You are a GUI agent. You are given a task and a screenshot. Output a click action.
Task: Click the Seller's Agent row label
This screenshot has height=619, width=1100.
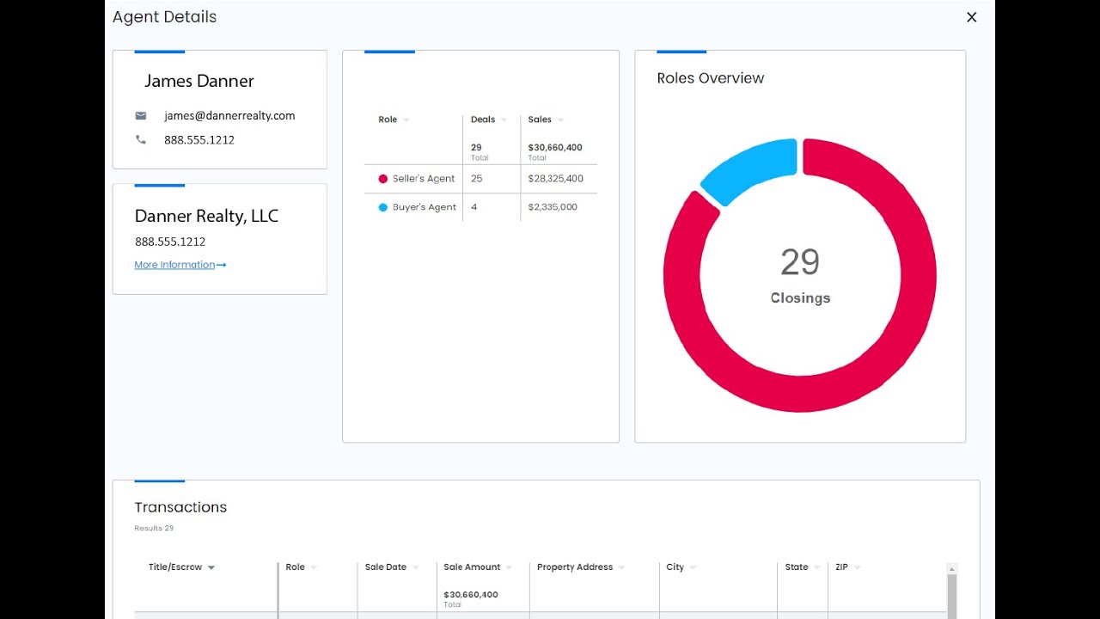tap(424, 179)
